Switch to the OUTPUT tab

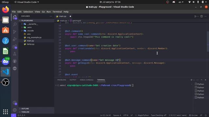click(x=73, y=80)
